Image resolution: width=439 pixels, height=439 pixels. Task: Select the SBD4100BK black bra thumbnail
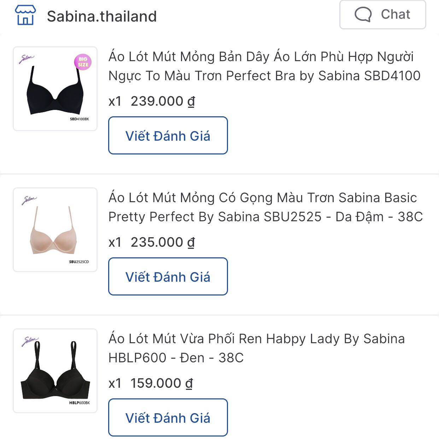click(55, 88)
